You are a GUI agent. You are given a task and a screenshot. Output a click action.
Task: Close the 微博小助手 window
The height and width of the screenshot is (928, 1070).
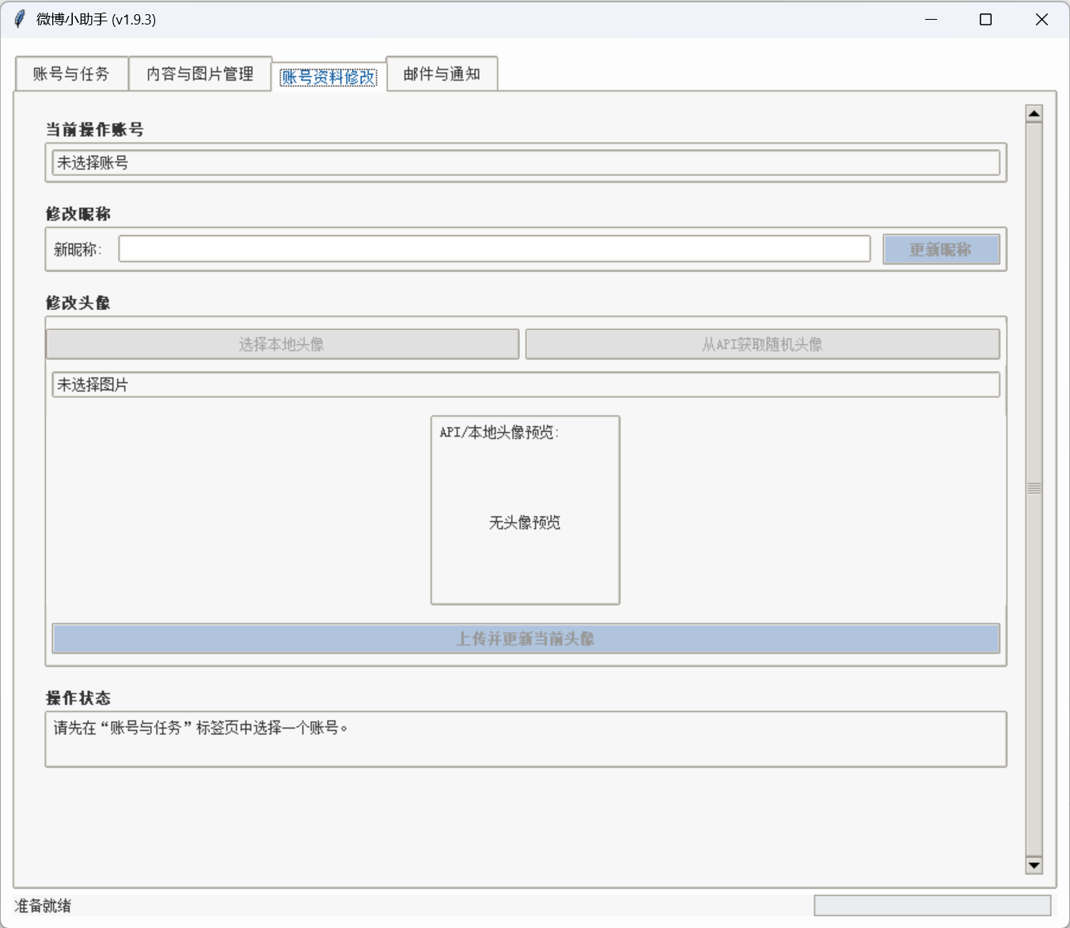pos(1042,19)
